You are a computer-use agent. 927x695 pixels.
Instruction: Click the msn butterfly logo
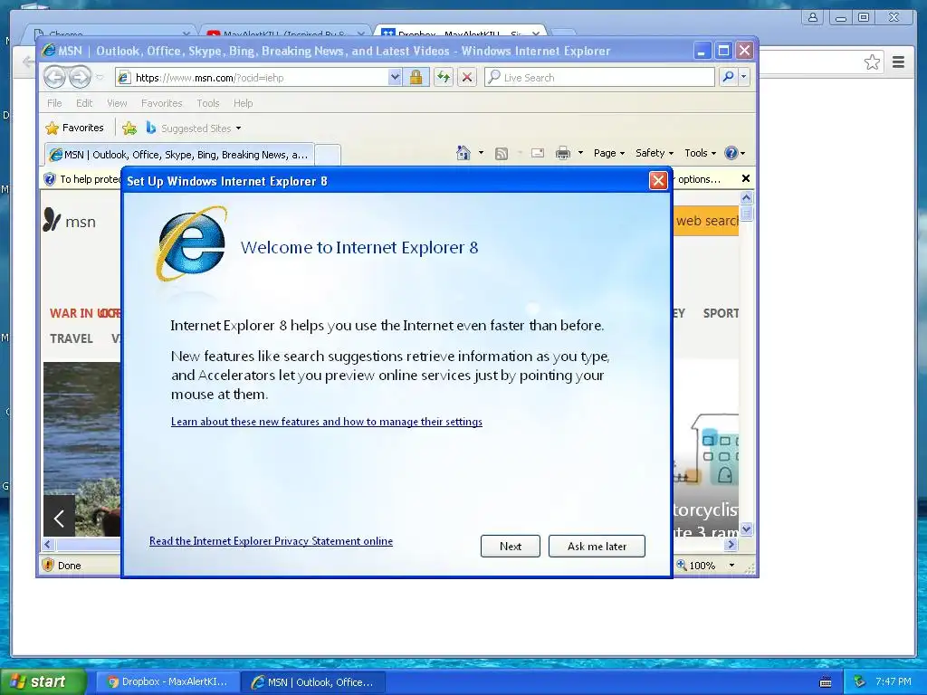[x=52, y=221]
